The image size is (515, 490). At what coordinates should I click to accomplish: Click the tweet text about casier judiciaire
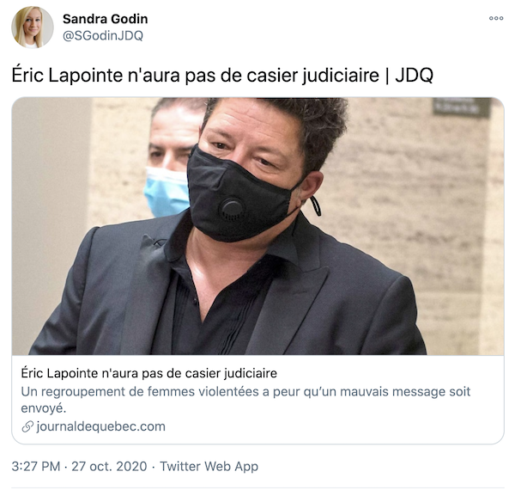pyautogui.click(x=222, y=76)
